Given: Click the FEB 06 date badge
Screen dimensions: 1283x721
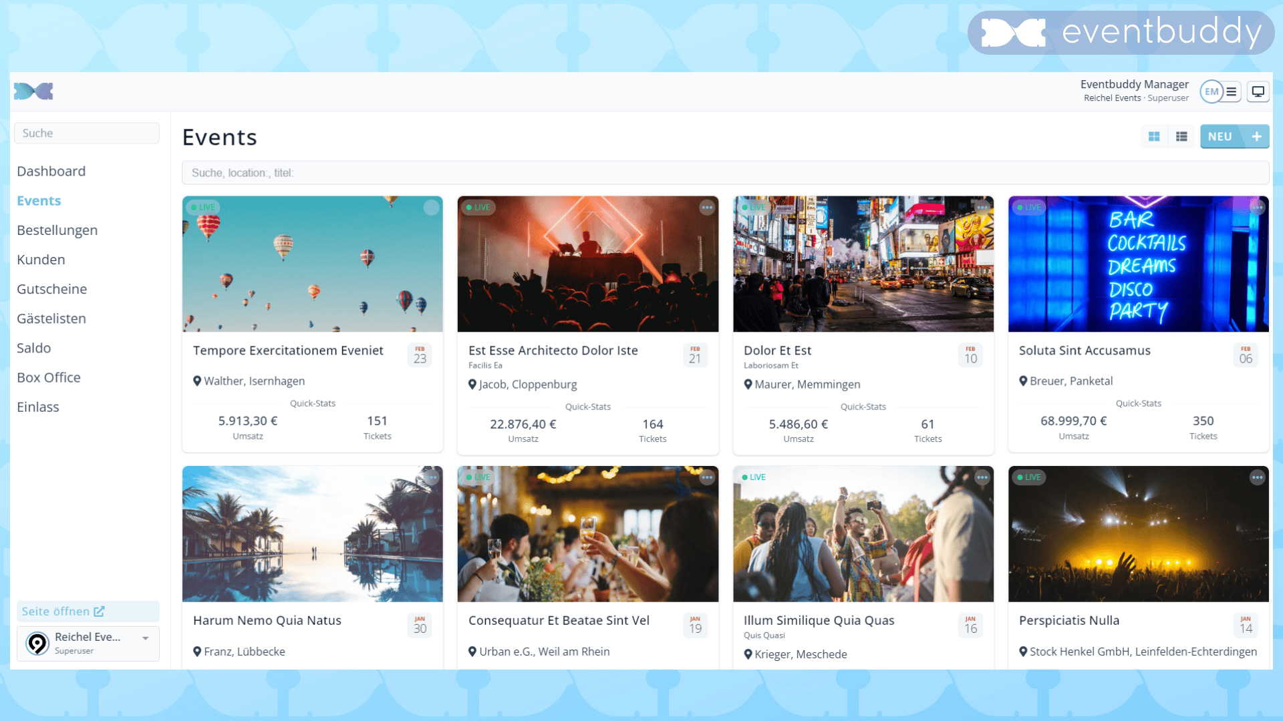Looking at the screenshot, I should click(1246, 355).
